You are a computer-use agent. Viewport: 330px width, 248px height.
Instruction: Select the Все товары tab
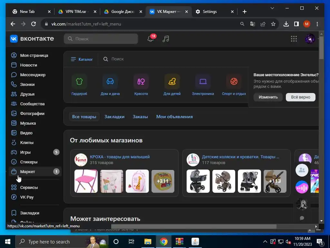84,117
